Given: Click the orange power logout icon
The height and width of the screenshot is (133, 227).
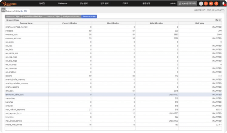Looking at the screenshot, I should pos(211,3).
